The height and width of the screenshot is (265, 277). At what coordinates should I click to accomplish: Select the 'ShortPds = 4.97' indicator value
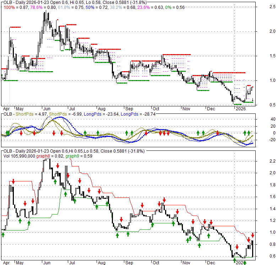click(x=32, y=114)
